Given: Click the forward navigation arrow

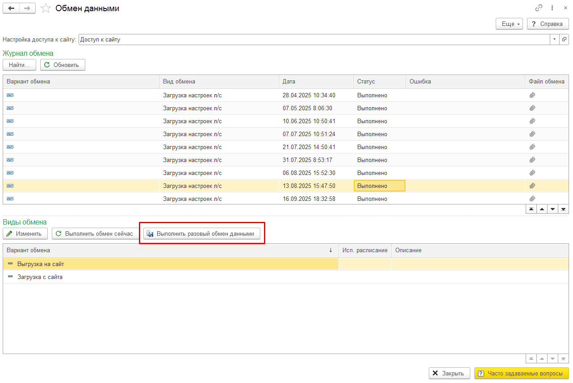Looking at the screenshot, I should 27,8.
